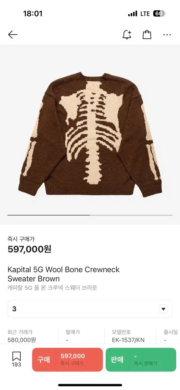This screenshot has width=180, height=390.
Task: Tap the Korean product name subtitle
Action: pos(52,288)
